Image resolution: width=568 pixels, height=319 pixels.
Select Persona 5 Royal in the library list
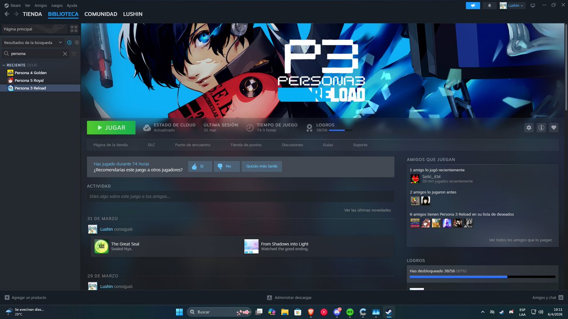pyautogui.click(x=40, y=80)
